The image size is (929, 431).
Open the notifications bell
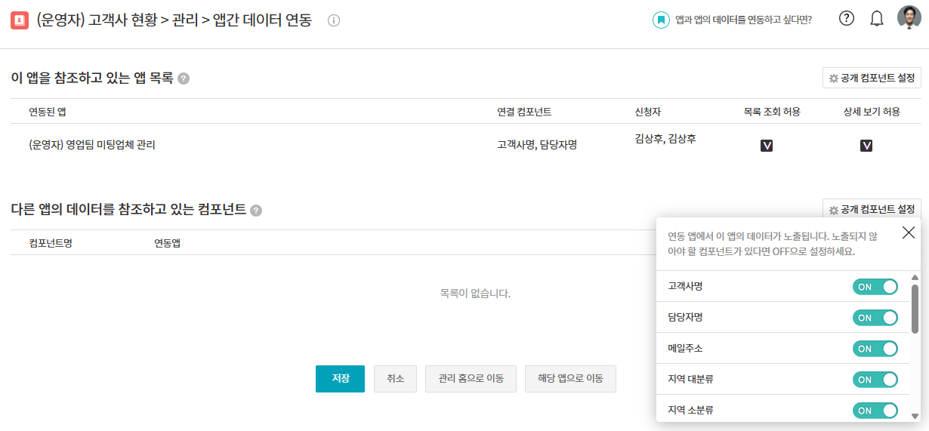pyautogui.click(x=877, y=19)
